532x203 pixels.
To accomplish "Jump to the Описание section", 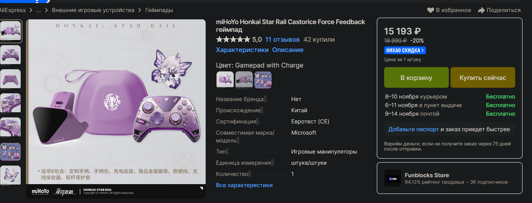I will coord(288,50).
